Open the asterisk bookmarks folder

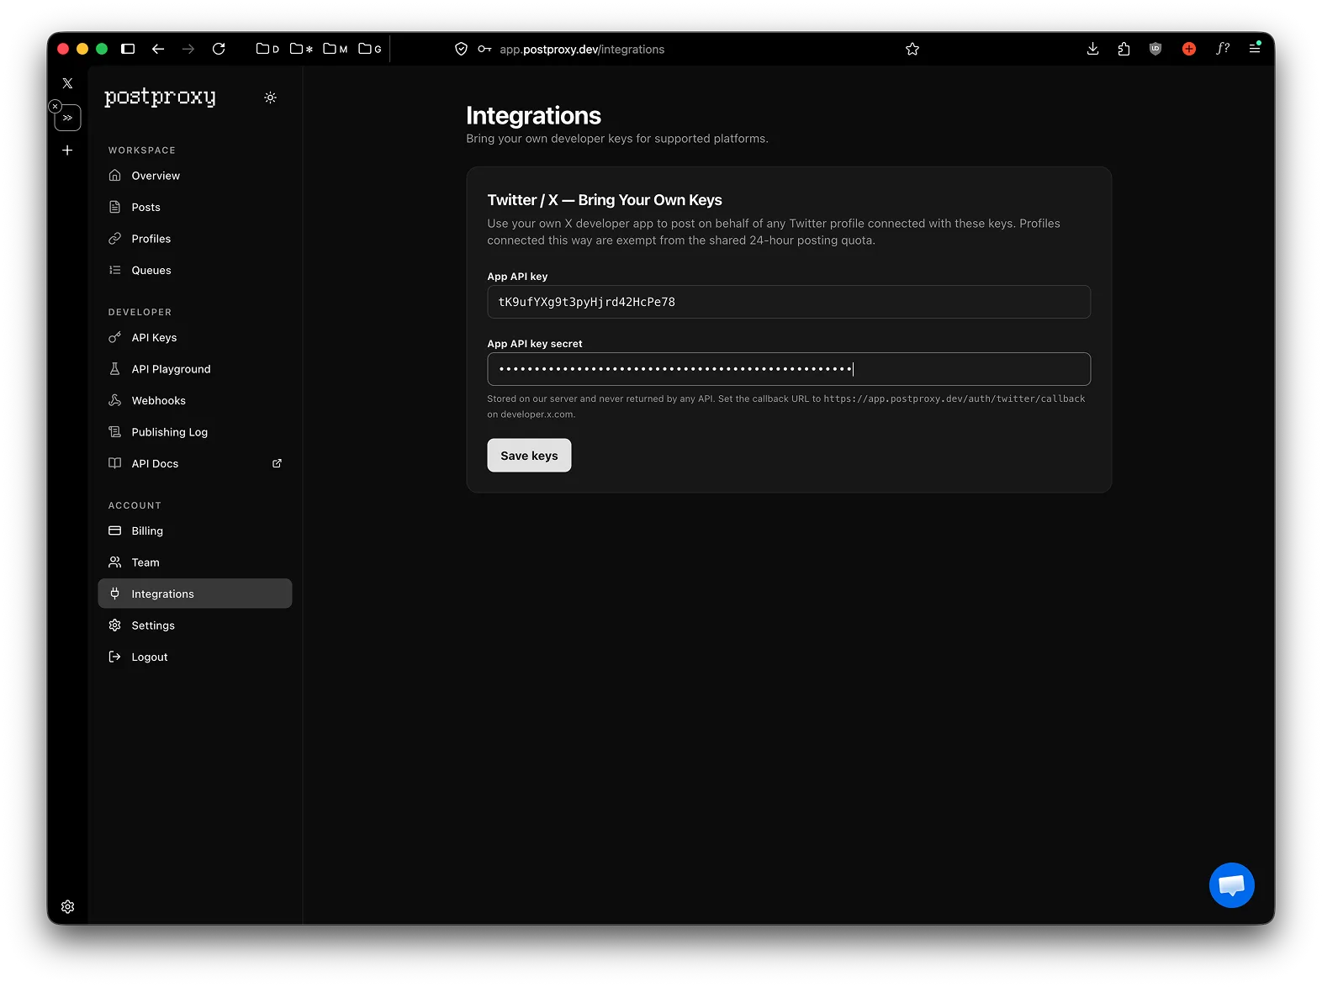tap(301, 49)
